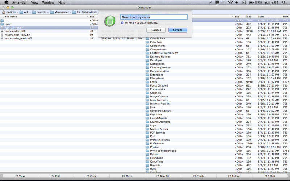Screen dimensions: 290x181
Task: Click the green trash can dialog icon
Action: click(110, 21)
